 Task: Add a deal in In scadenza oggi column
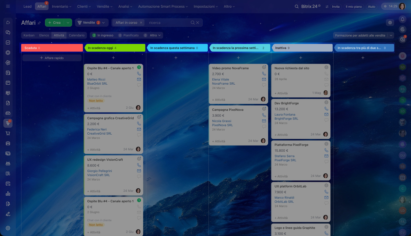[113, 58]
